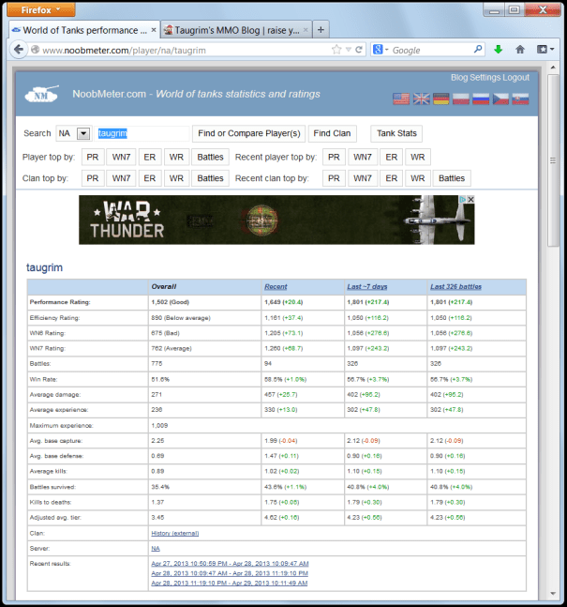Open Apr 27, 2013 10:50:59 PM result
This screenshot has width=567, height=607.
[230, 564]
